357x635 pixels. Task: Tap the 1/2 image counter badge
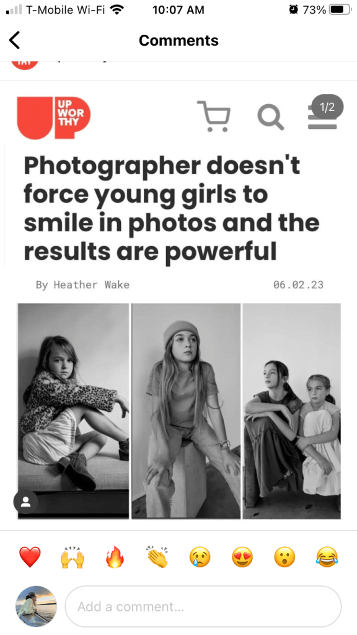tap(327, 107)
